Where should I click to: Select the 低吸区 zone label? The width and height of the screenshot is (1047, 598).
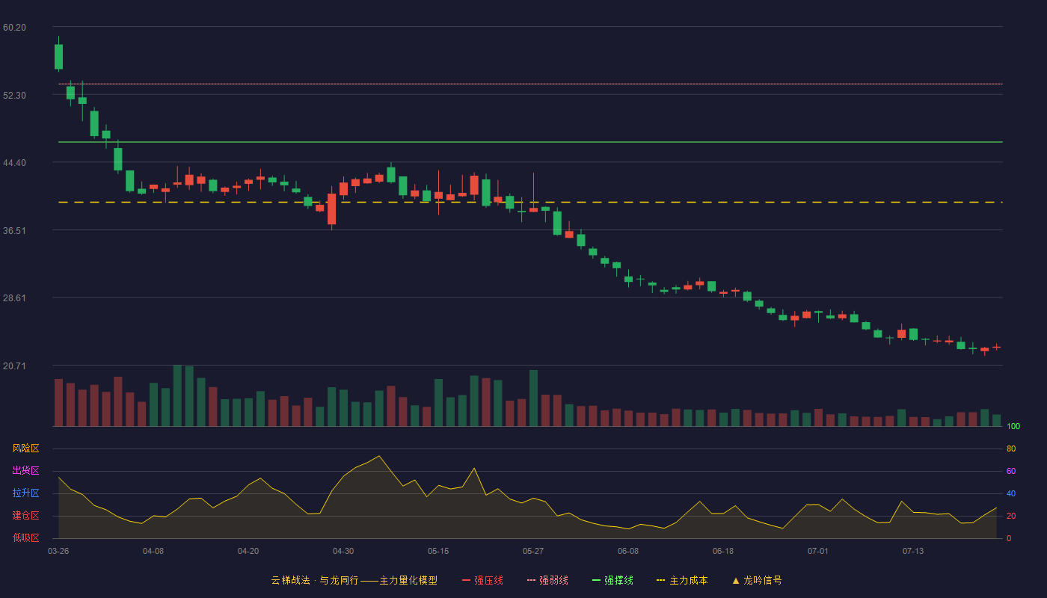pos(25,538)
